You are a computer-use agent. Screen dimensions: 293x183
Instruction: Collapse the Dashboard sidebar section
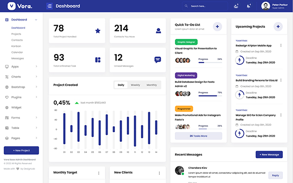[36, 20]
